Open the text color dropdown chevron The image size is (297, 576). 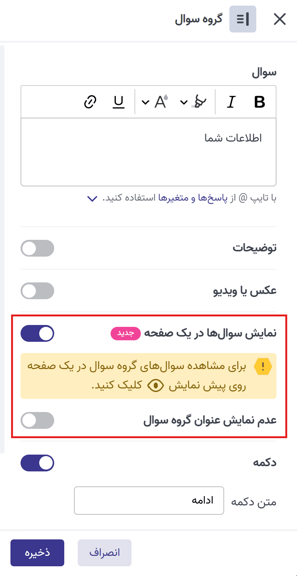(145, 102)
